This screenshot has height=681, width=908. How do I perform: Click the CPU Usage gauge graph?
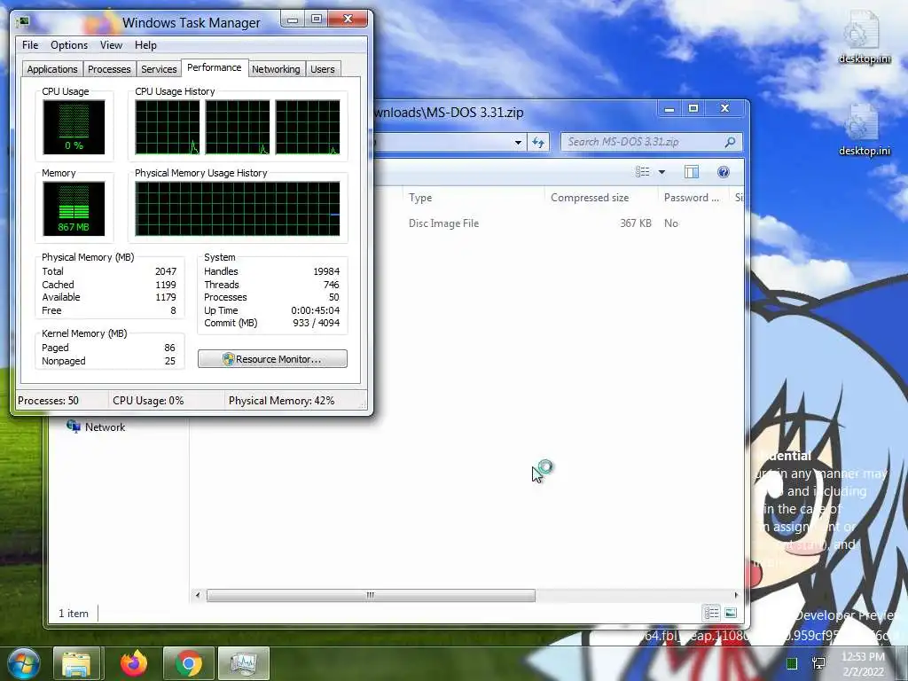point(74,127)
